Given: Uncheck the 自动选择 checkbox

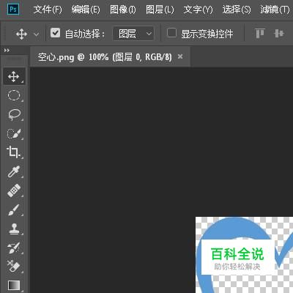Looking at the screenshot, I should pyautogui.click(x=55, y=33).
